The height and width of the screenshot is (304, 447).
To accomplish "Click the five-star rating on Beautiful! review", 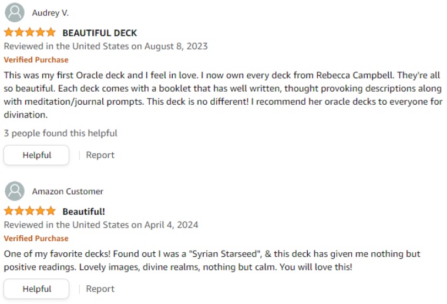I will [29, 211].
